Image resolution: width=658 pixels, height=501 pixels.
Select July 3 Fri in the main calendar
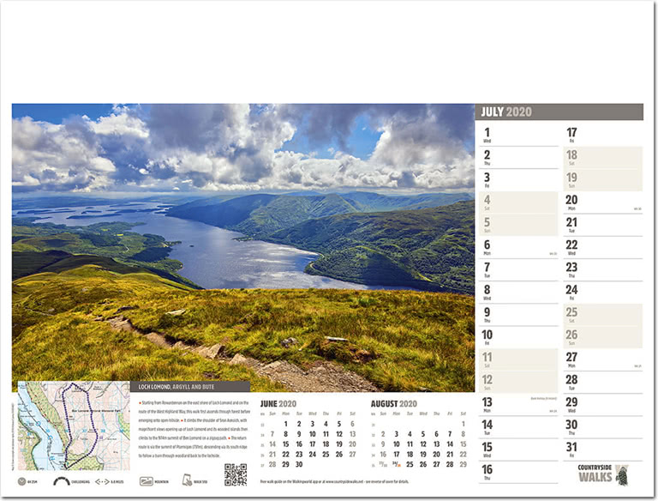pos(518,180)
